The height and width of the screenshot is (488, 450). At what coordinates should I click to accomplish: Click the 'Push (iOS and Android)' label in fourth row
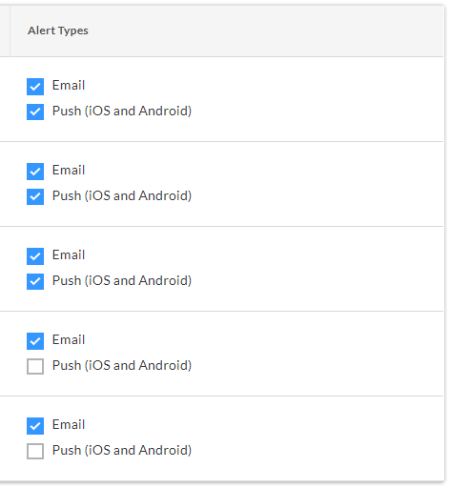coord(122,366)
